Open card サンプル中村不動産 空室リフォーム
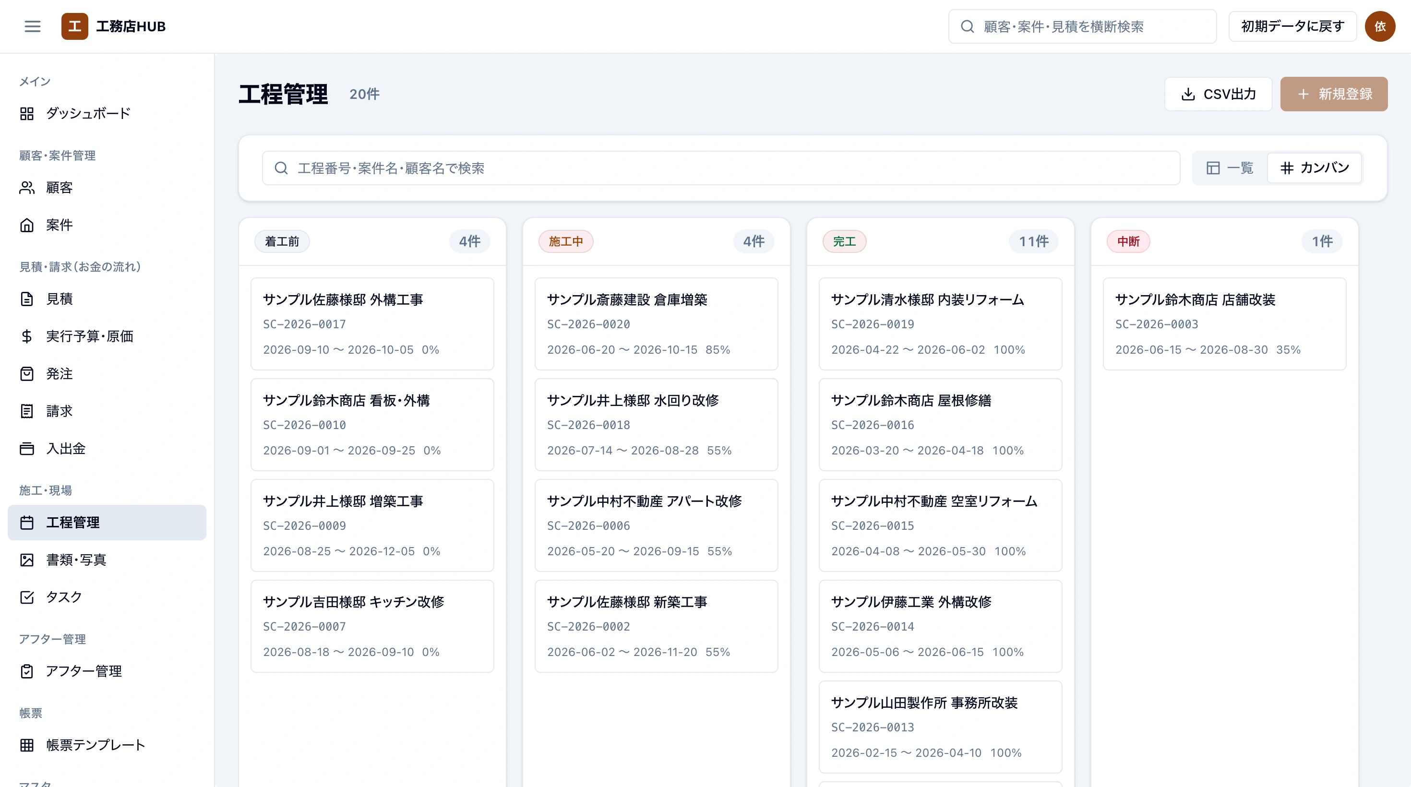Screen dimensions: 1411x787 pos(941,526)
